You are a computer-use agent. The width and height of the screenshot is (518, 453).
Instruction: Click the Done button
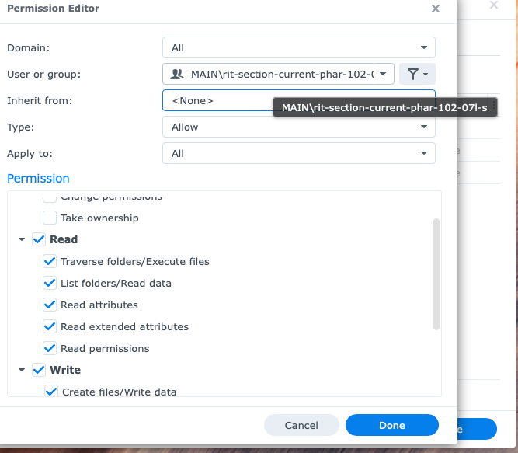click(391, 425)
